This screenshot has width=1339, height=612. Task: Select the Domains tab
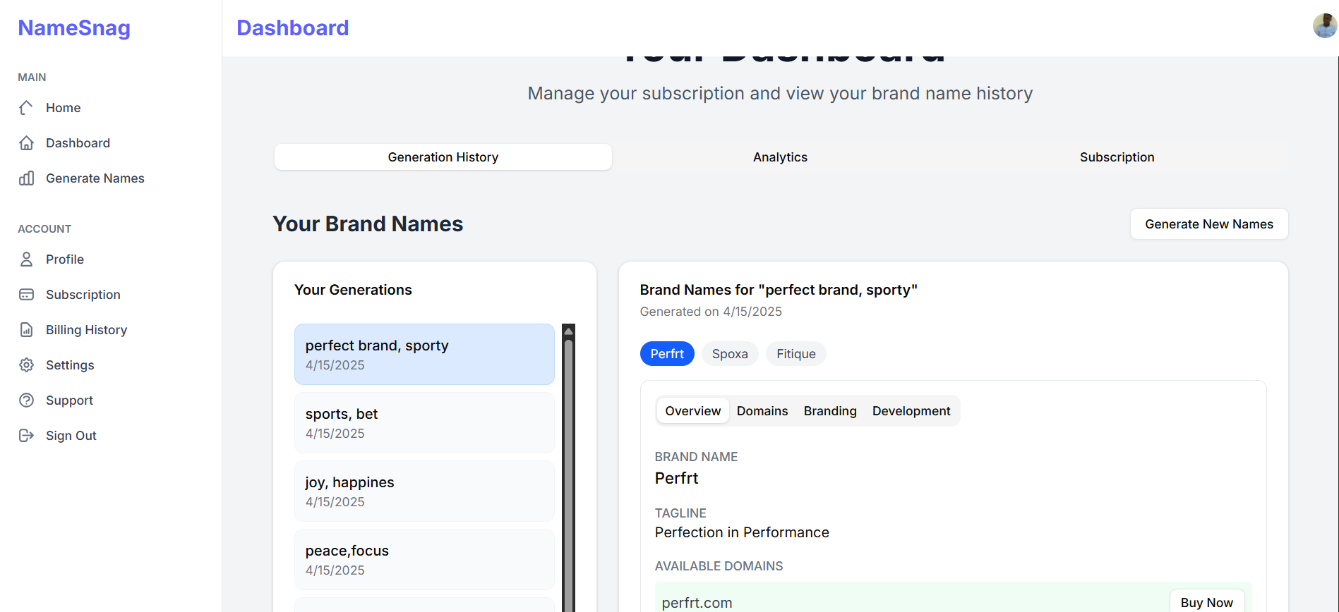(x=762, y=411)
